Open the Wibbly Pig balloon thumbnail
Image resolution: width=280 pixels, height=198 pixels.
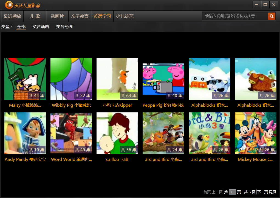coord(71,79)
